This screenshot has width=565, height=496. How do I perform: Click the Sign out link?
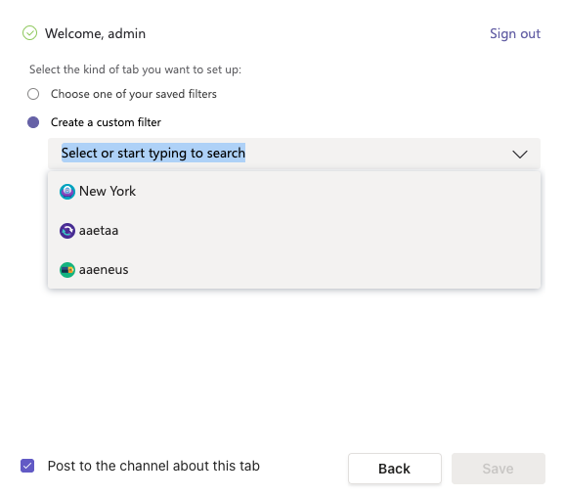(x=515, y=33)
